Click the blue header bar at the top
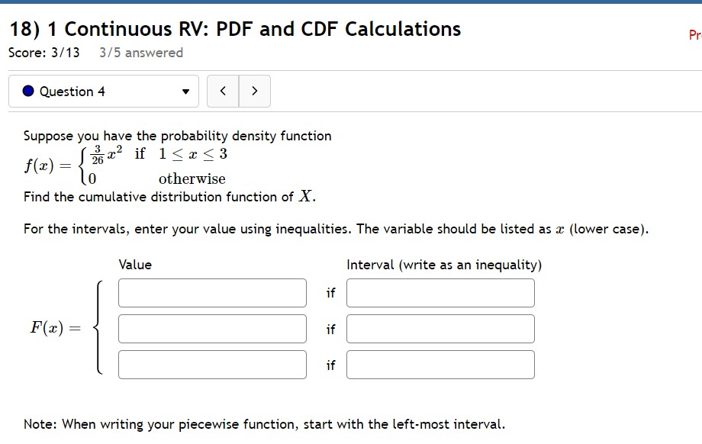The image size is (702, 444). 351,2
